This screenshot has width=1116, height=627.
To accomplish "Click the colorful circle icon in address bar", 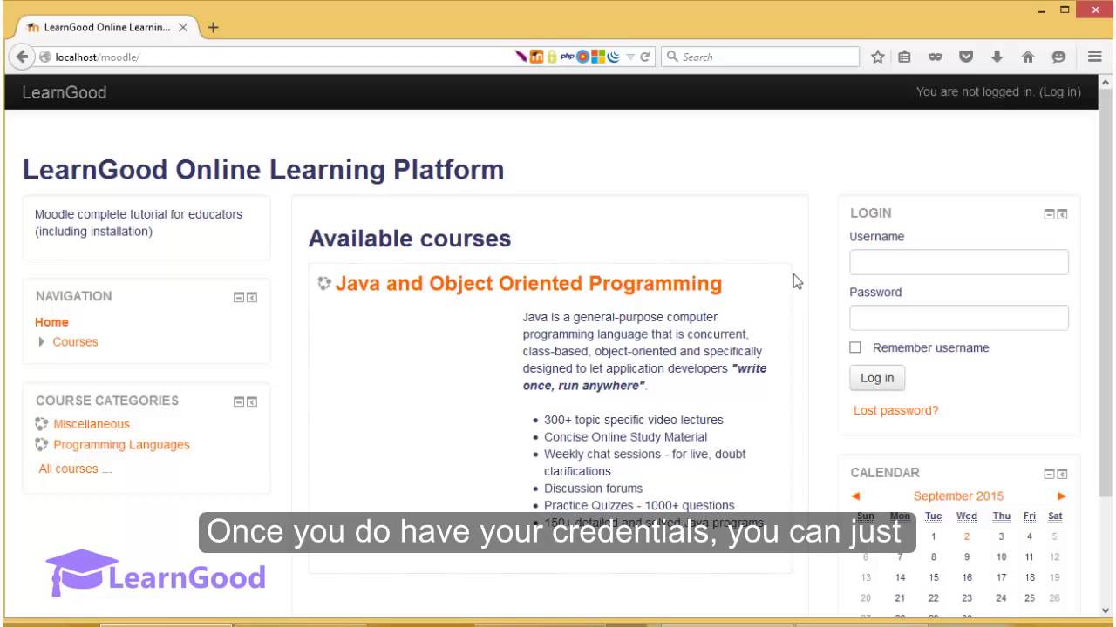I will point(582,57).
